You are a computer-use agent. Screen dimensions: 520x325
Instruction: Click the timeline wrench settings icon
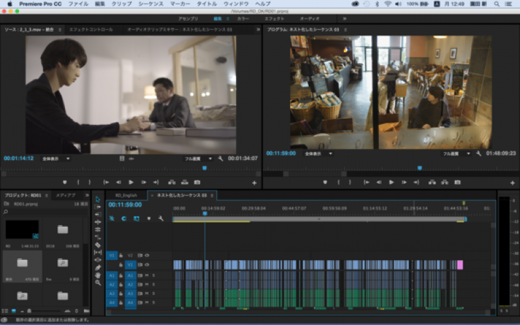tap(161, 218)
